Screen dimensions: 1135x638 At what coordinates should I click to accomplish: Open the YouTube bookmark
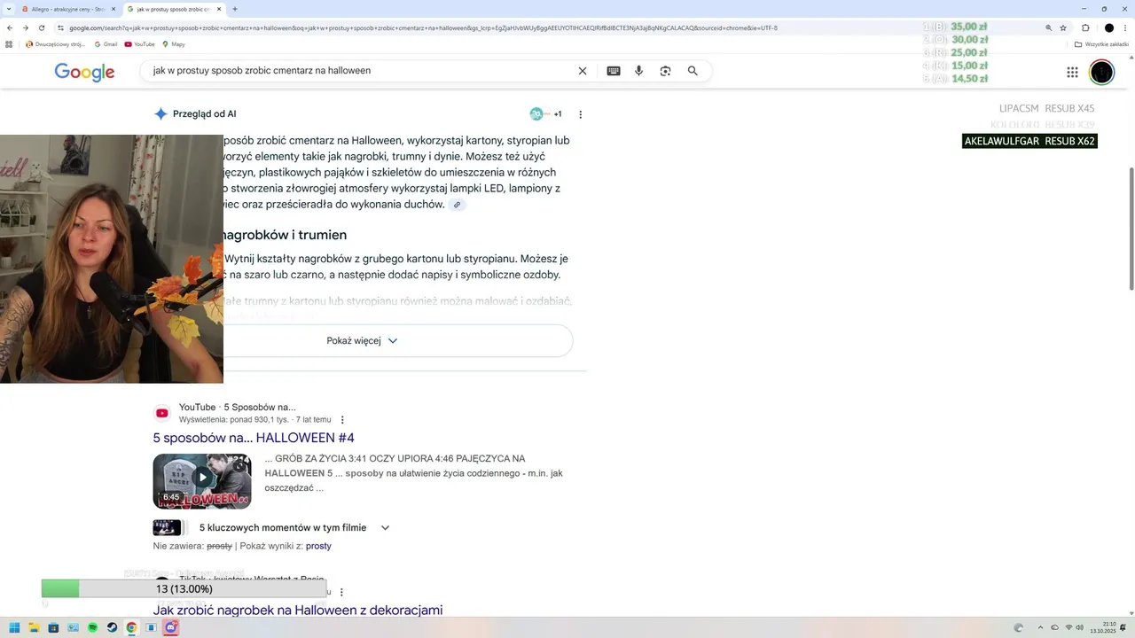tap(140, 44)
